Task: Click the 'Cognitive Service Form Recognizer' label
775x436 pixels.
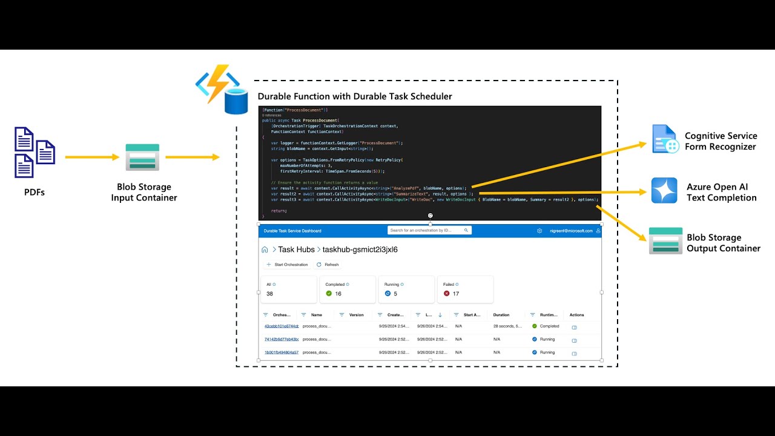Action: [x=721, y=141]
